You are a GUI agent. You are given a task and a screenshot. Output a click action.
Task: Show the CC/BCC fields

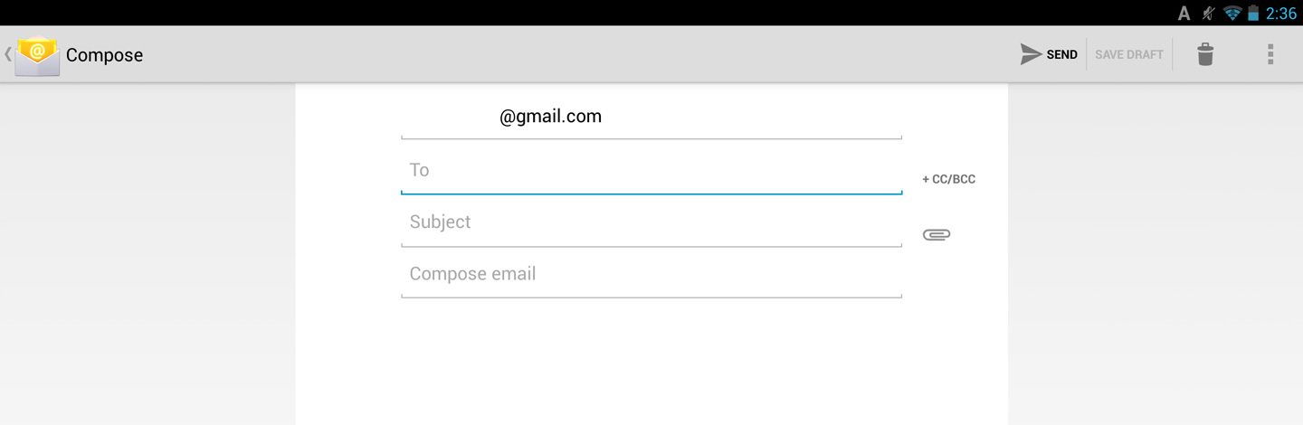948,179
